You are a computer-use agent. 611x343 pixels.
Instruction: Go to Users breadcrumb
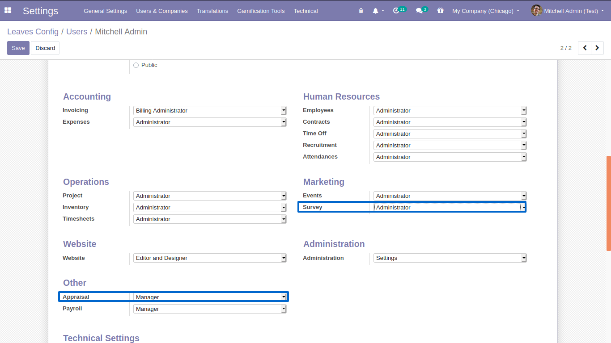(x=76, y=32)
